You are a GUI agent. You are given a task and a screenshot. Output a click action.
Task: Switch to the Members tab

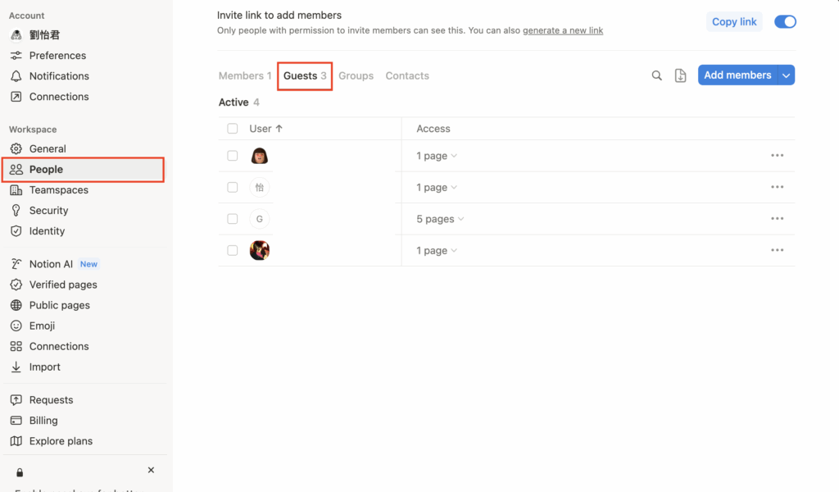click(x=244, y=75)
